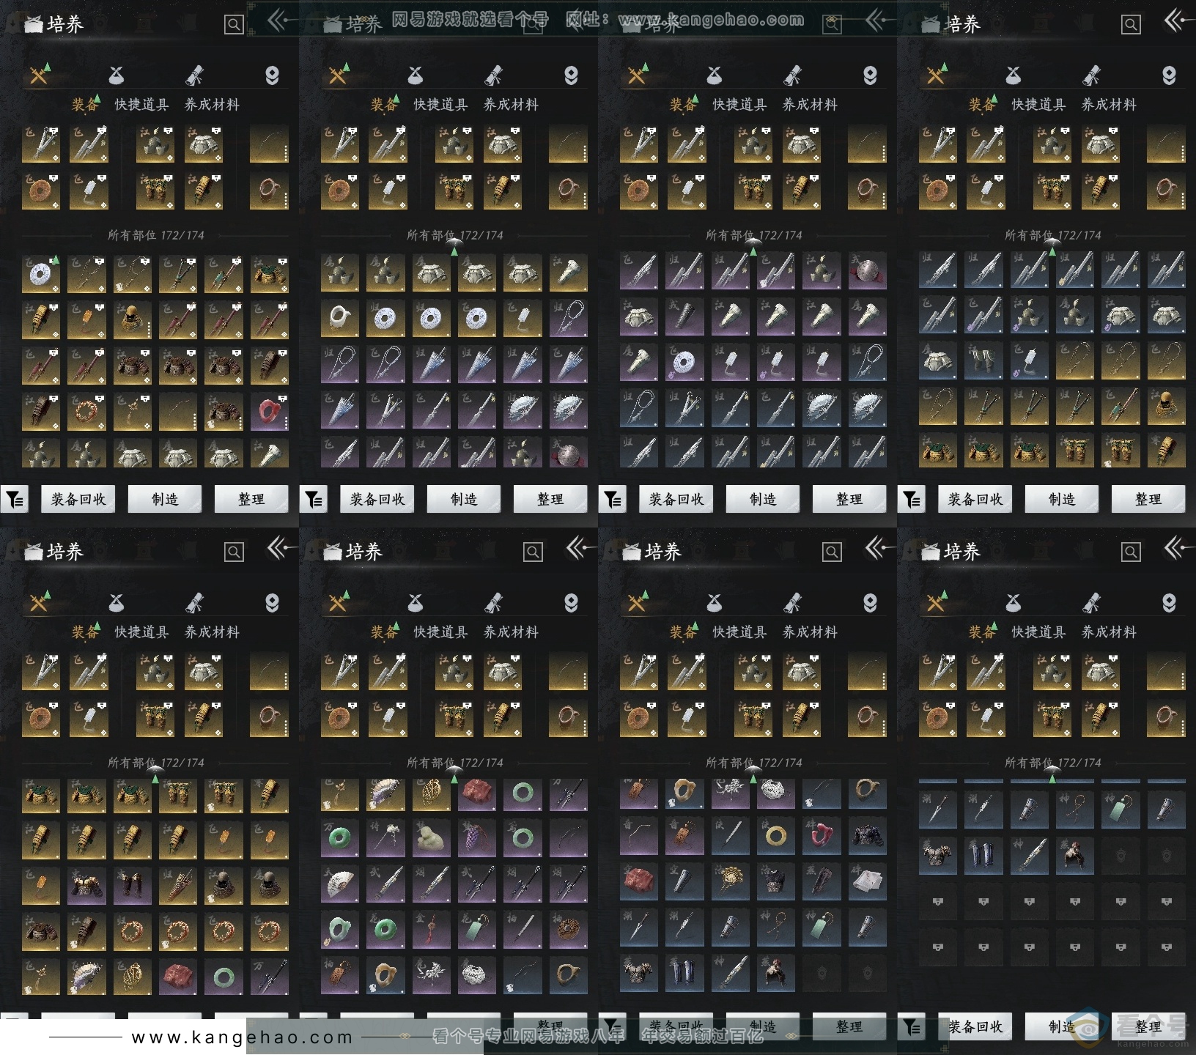
Task: Click the 所有部位 172/174 label in the bottom-right panel
Action: [x=1052, y=763]
